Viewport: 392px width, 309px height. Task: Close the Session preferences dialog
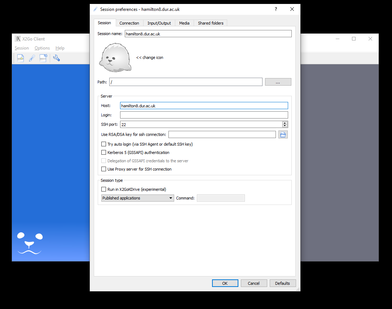coord(292,9)
